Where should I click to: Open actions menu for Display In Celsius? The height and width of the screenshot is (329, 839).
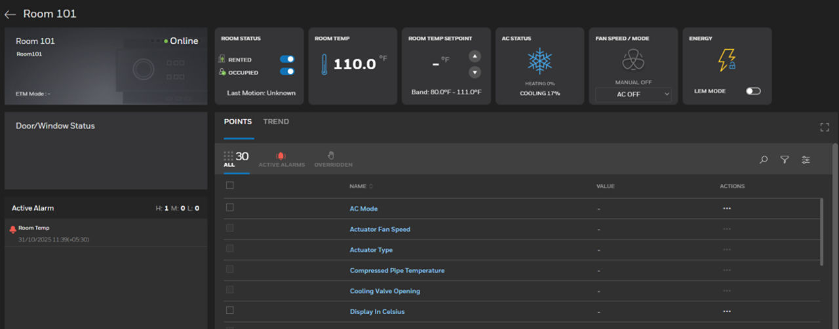point(726,312)
